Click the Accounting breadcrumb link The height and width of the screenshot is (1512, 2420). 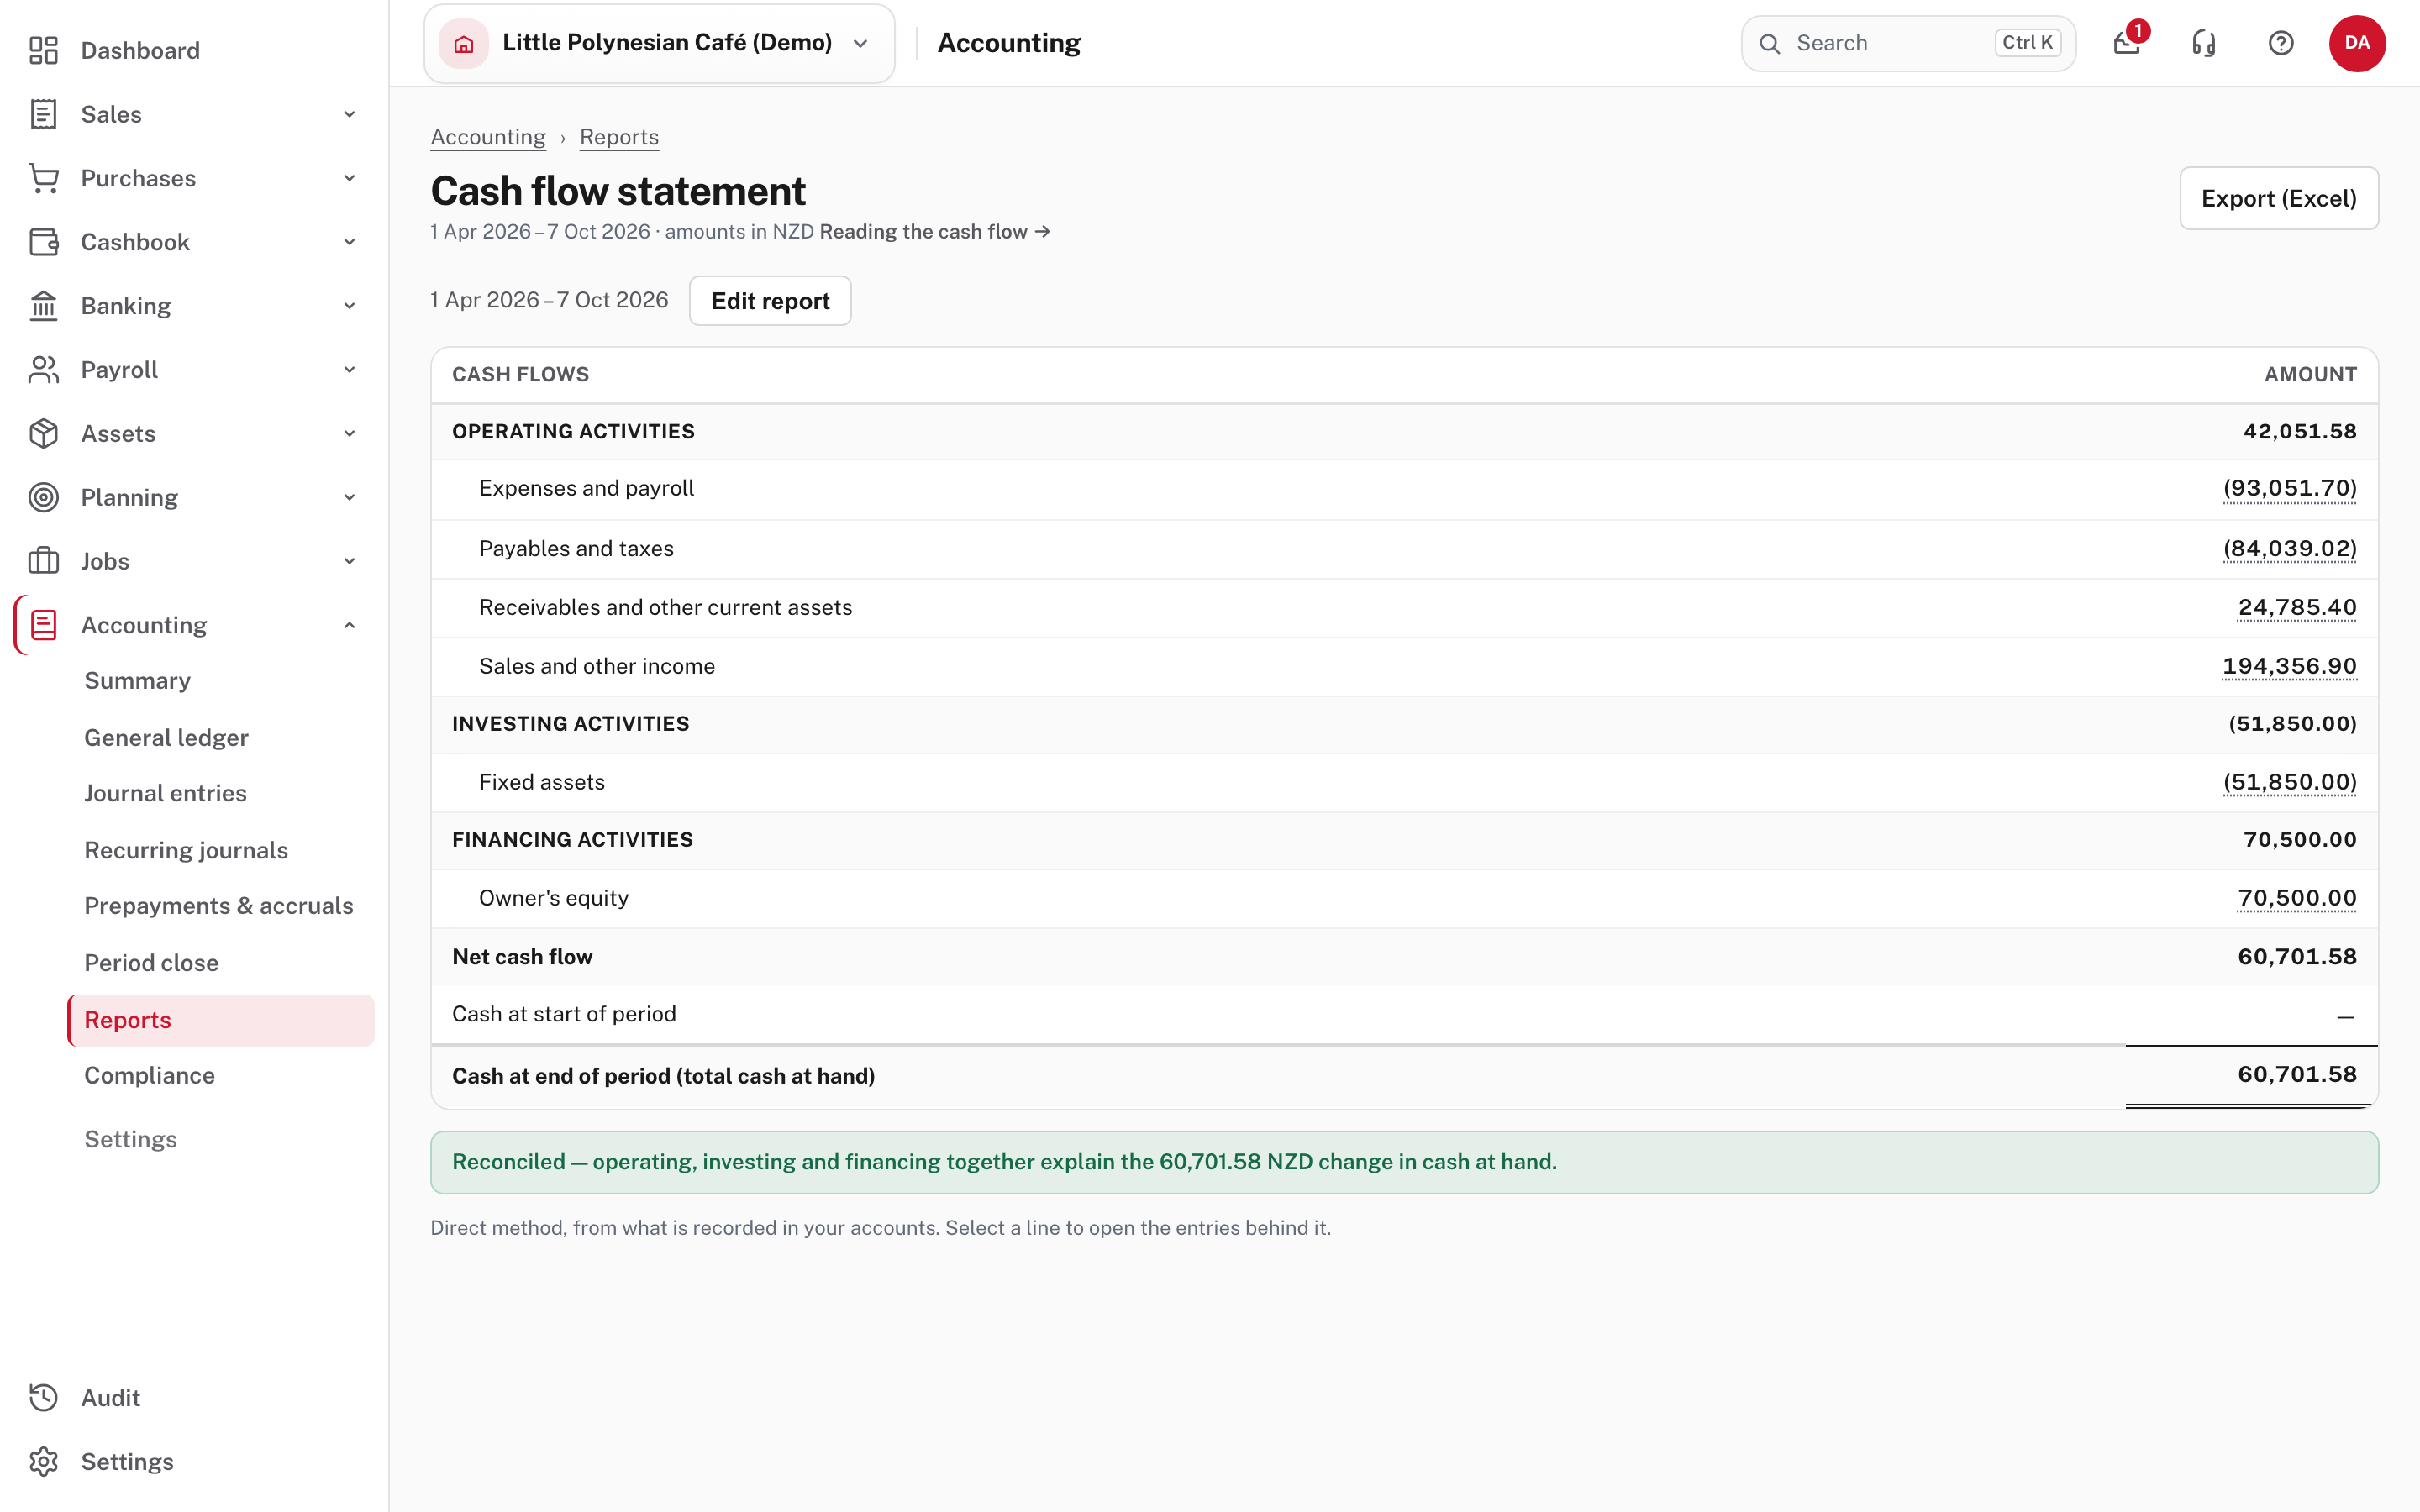click(488, 137)
